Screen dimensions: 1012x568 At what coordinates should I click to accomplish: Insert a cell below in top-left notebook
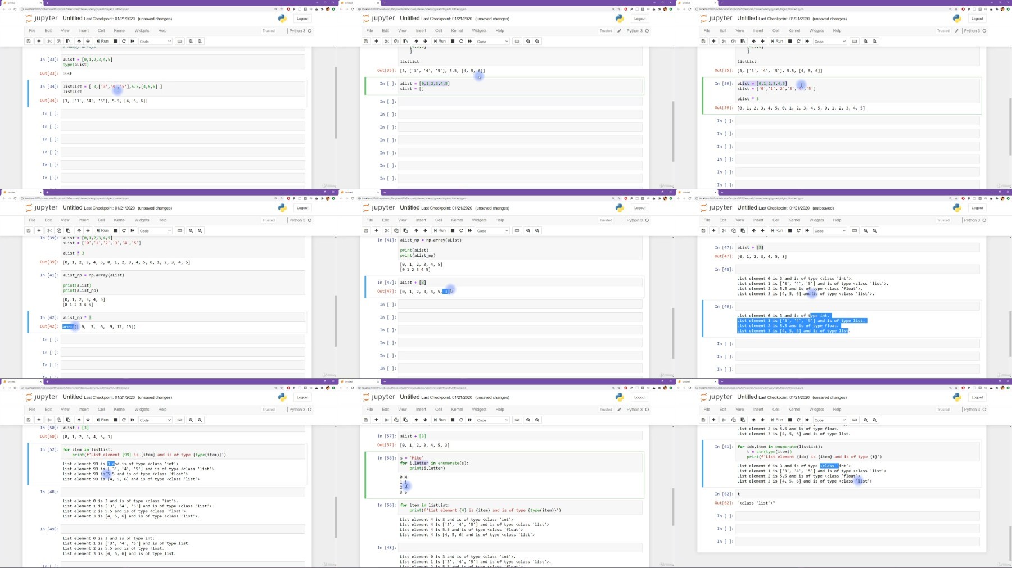(x=39, y=41)
